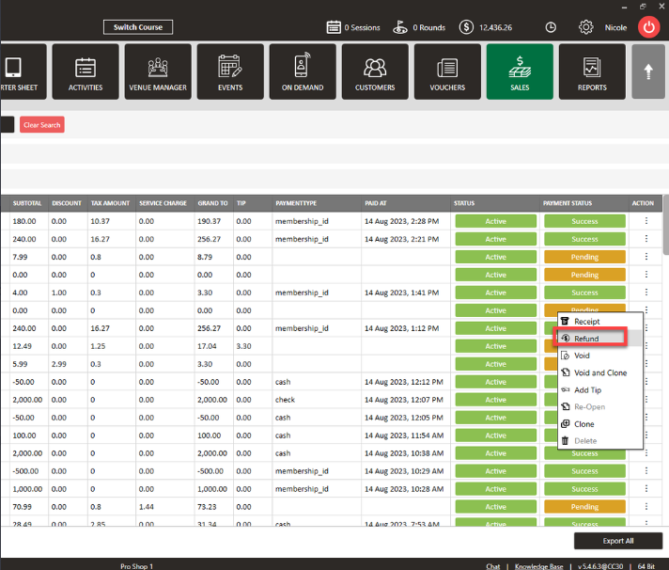Click the red power logout icon
The width and height of the screenshot is (669, 570).
(649, 27)
